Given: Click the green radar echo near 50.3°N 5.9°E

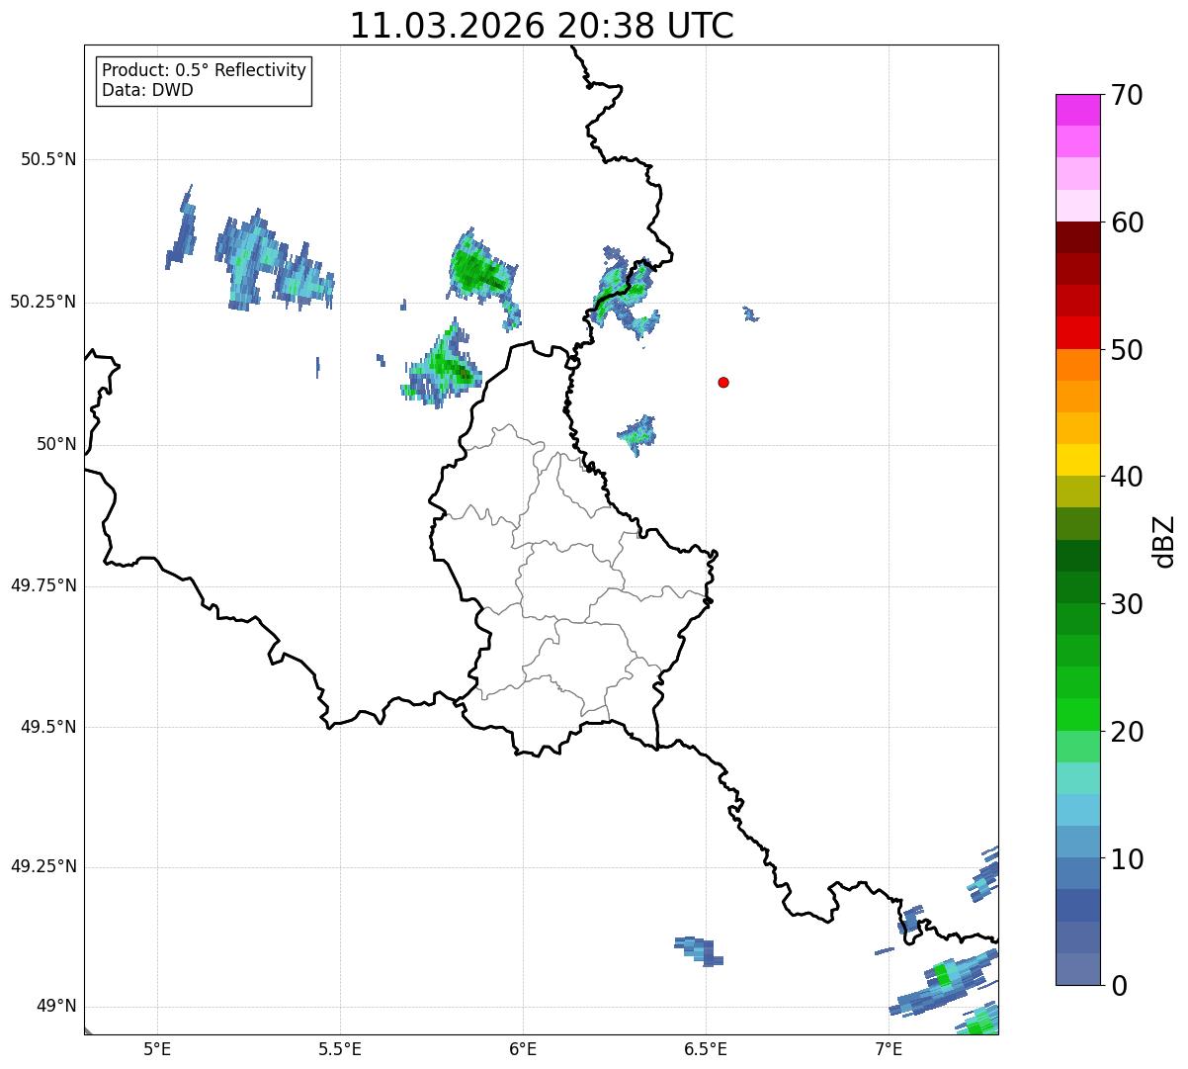Looking at the screenshot, I should [479, 270].
